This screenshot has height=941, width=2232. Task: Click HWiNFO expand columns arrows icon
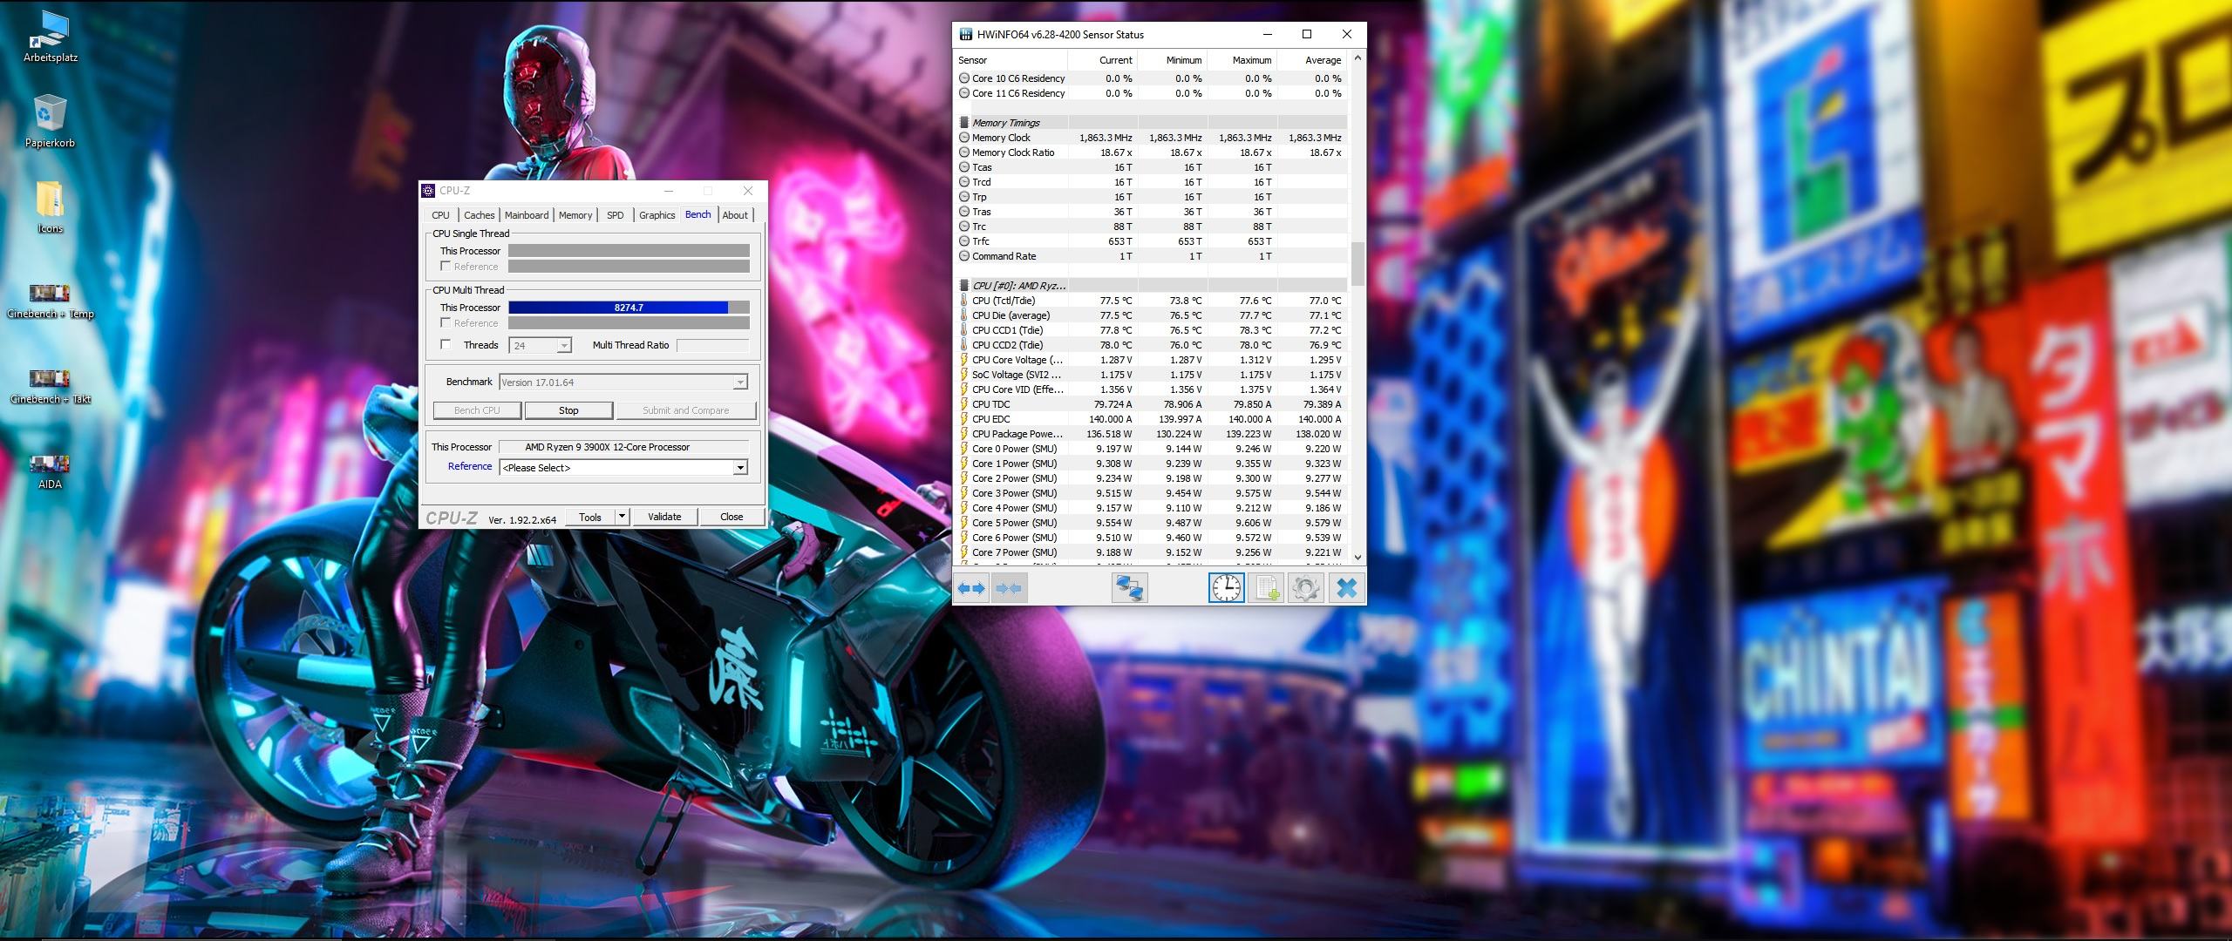(x=971, y=589)
